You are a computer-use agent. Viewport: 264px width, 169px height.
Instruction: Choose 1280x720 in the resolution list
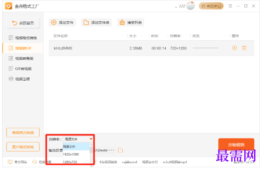point(76,162)
